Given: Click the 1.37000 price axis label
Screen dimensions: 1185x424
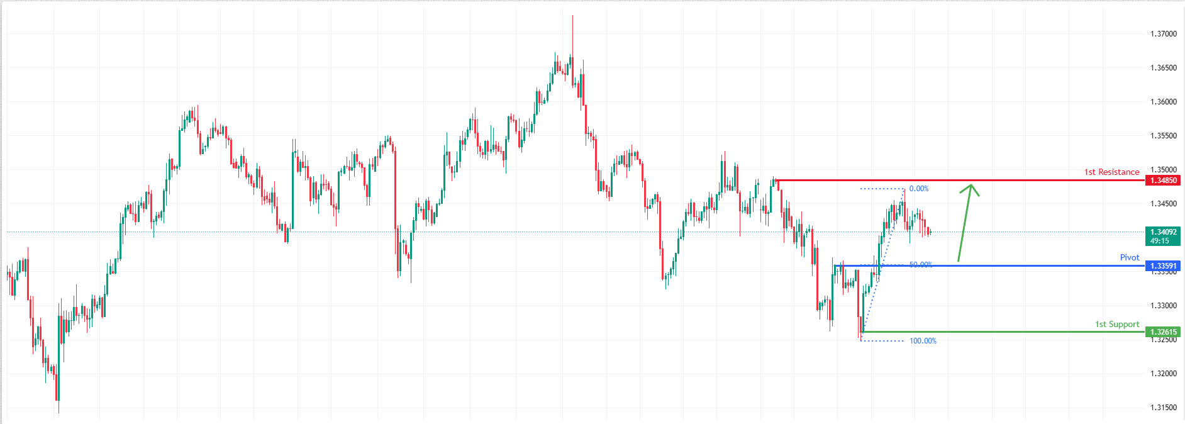Looking at the screenshot, I should [1163, 34].
